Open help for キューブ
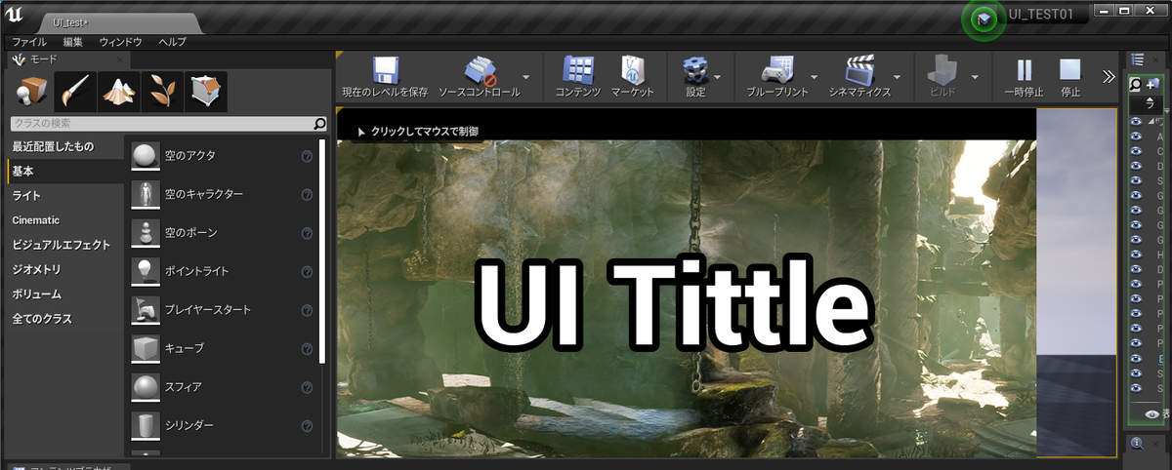The width and height of the screenshot is (1172, 470). click(307, 348)
